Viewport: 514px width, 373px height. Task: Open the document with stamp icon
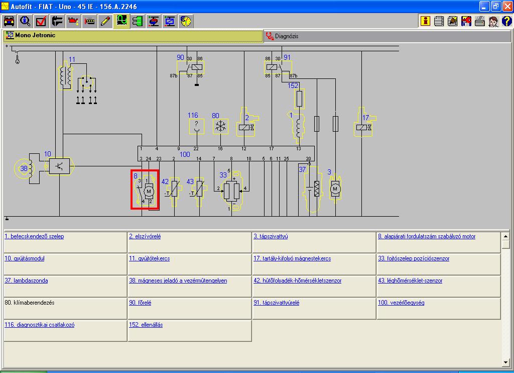[x=452, y=21]
